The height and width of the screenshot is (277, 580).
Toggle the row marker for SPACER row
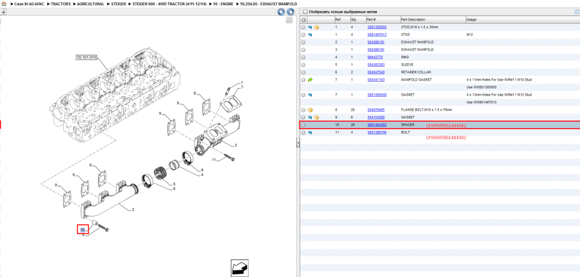[x=303, y=125]
